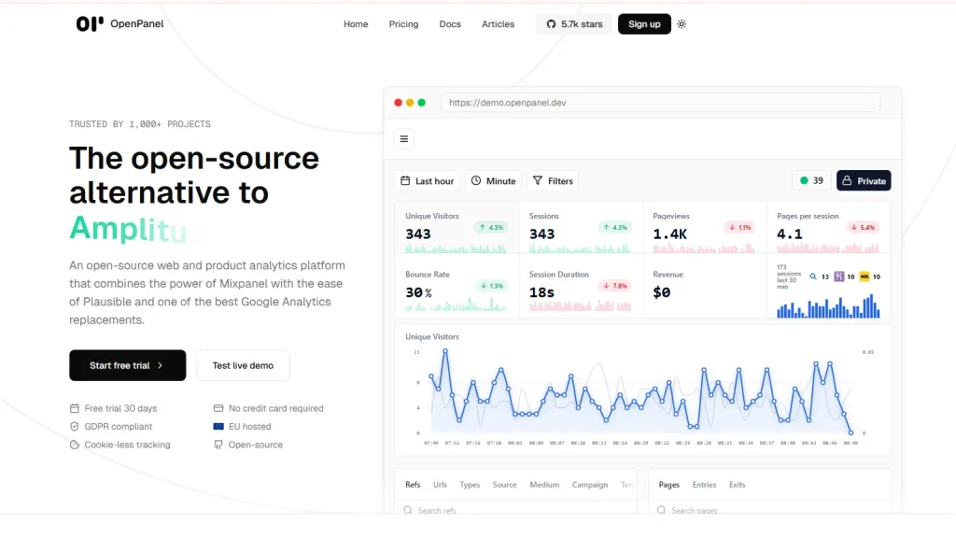
Task: Switch to the Medium tab
Action: pos(544,485)
